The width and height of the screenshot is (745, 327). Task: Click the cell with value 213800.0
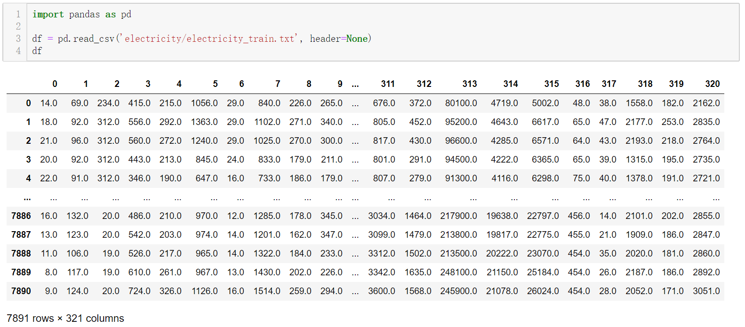(459, 234)
